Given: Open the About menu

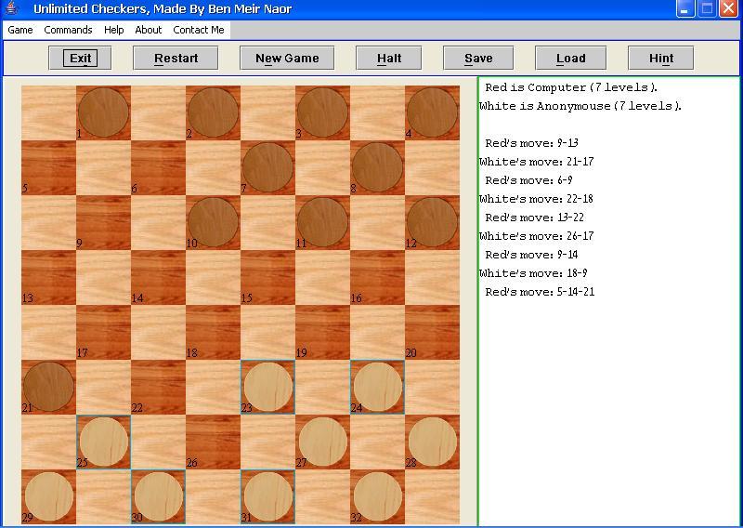Looking at the screenshot, I should [x=149, y=30].
